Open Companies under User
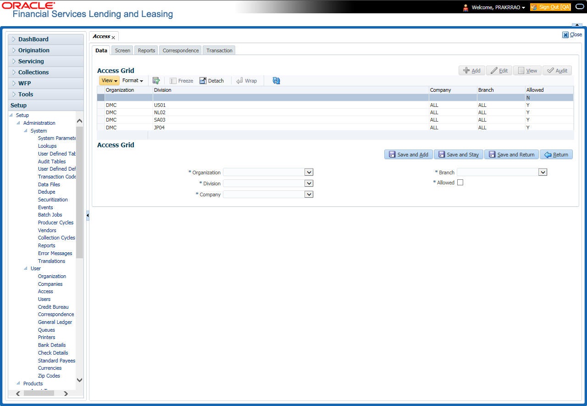This screenshot has width=587, height=406. pyautogui.click(x=50, y=284)
